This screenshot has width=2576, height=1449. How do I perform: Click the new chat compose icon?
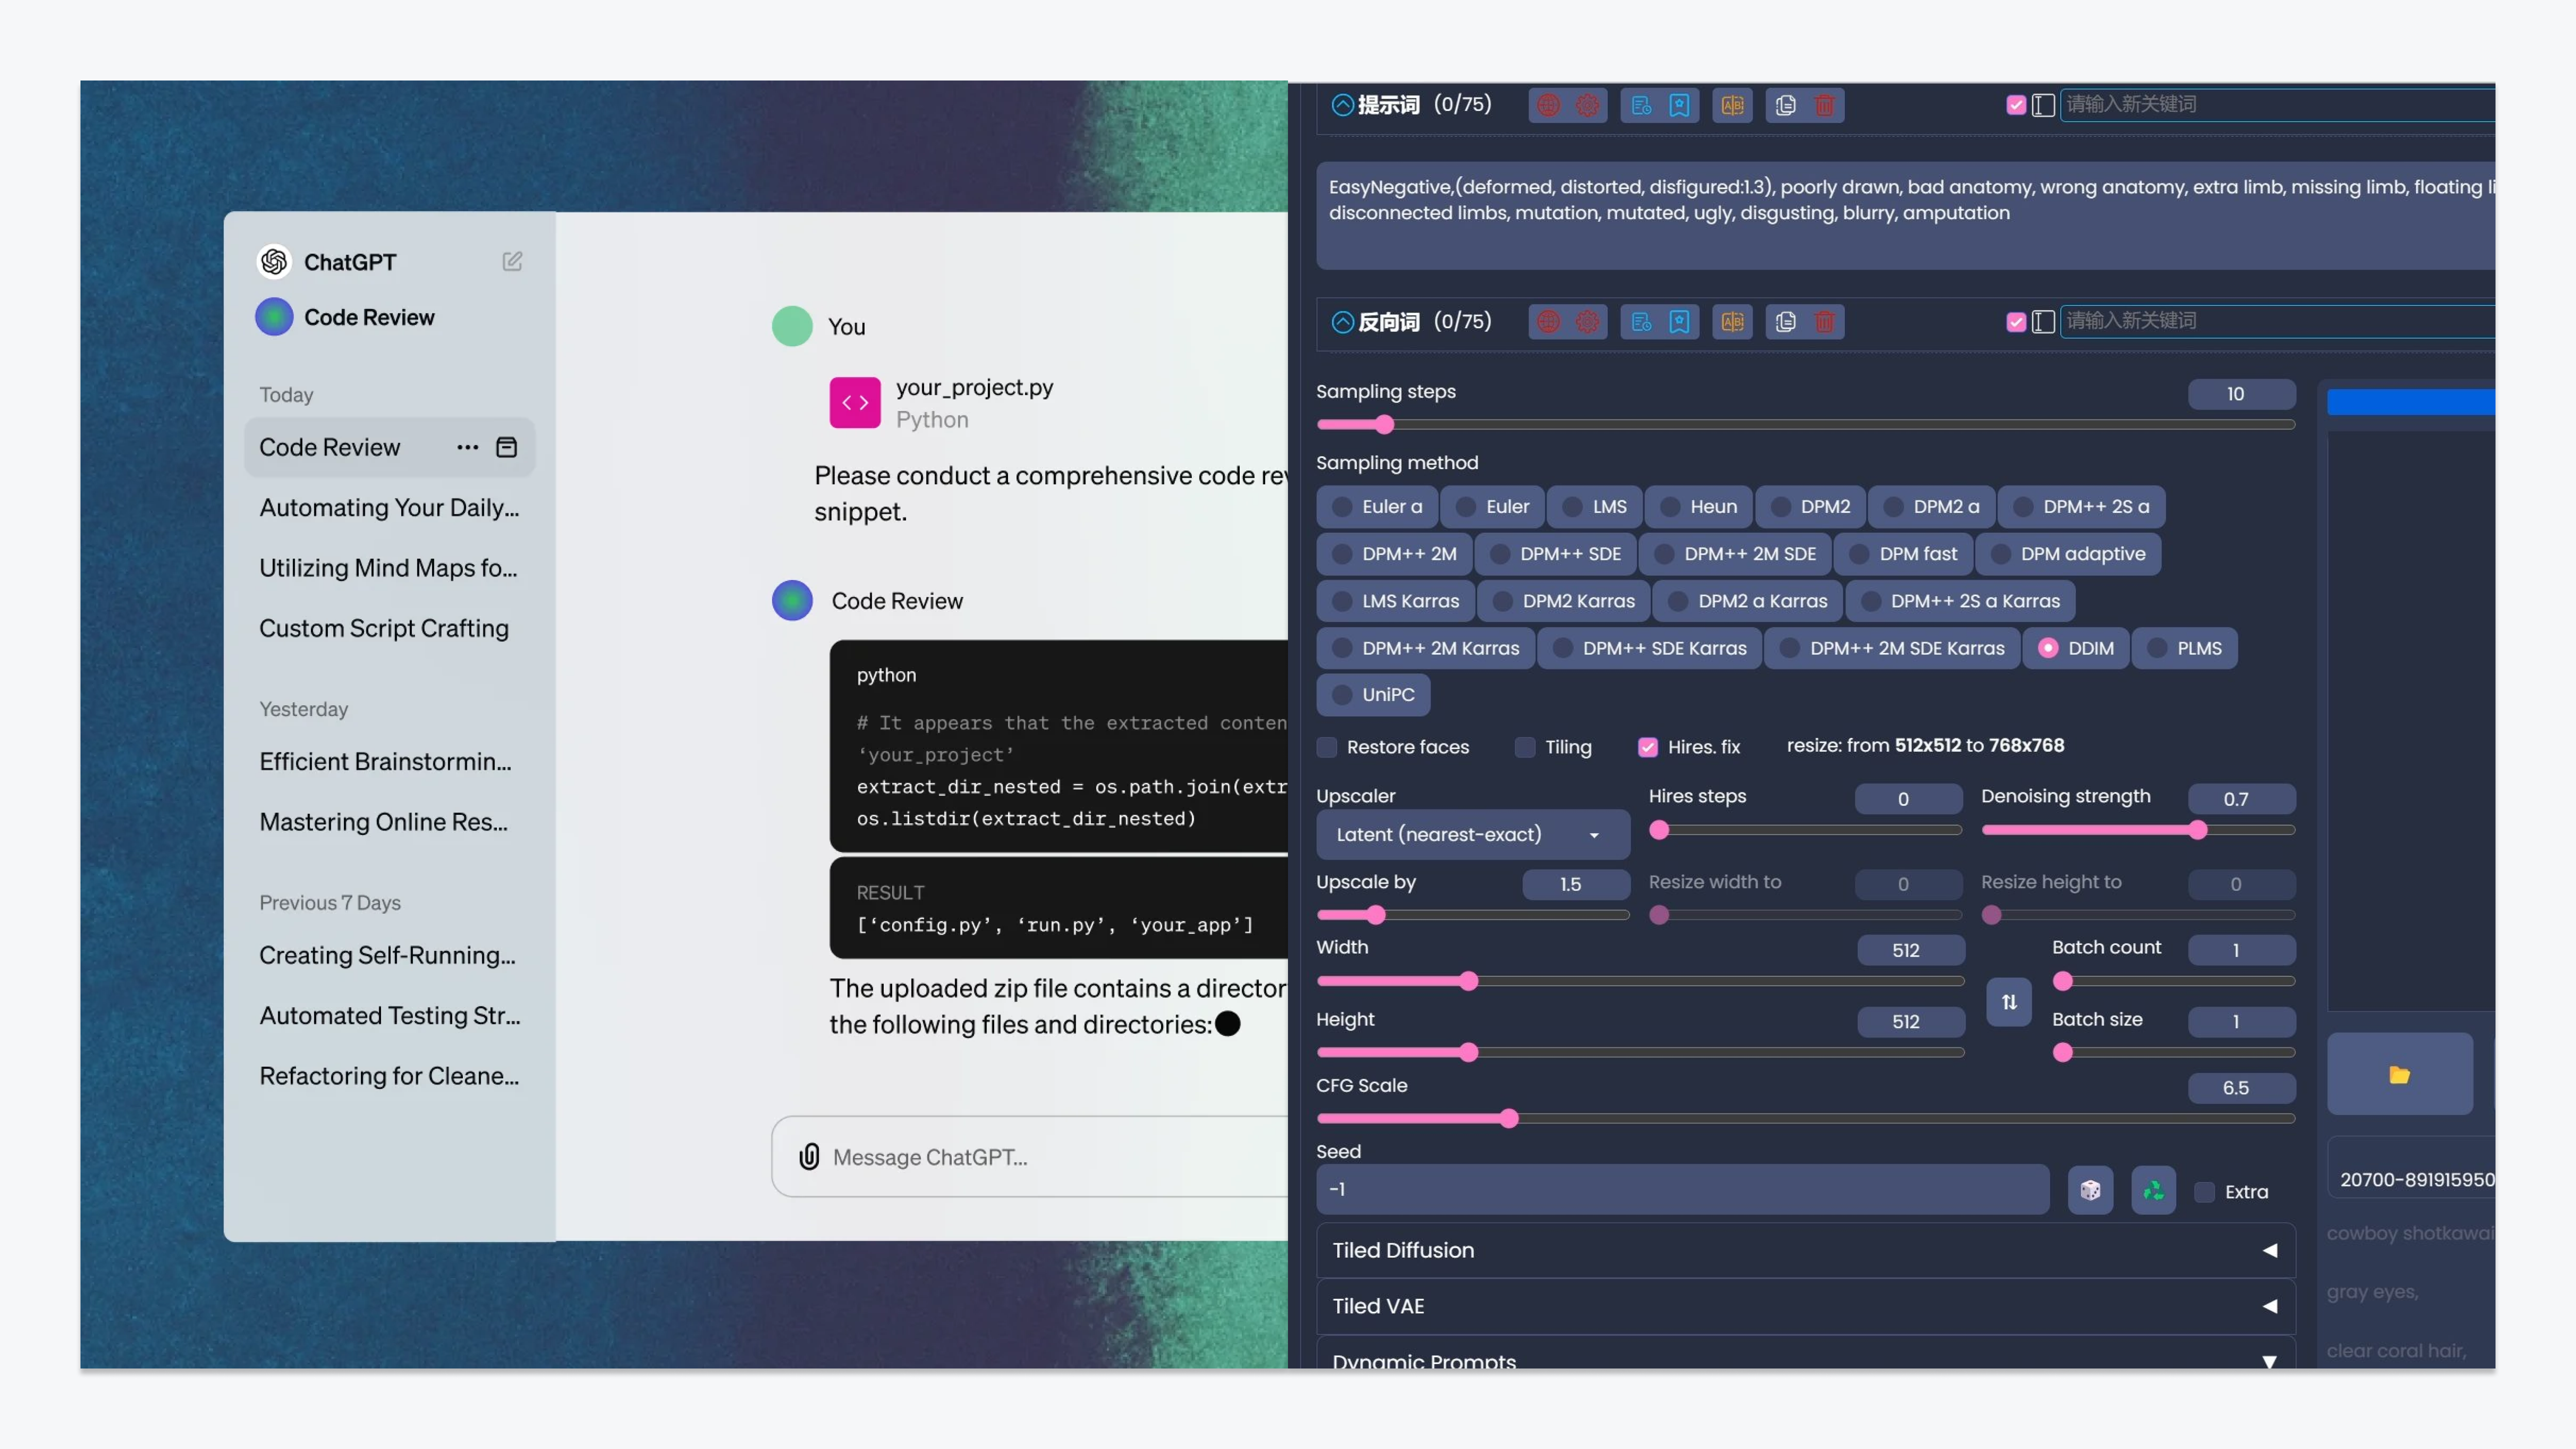pos(512,262)
